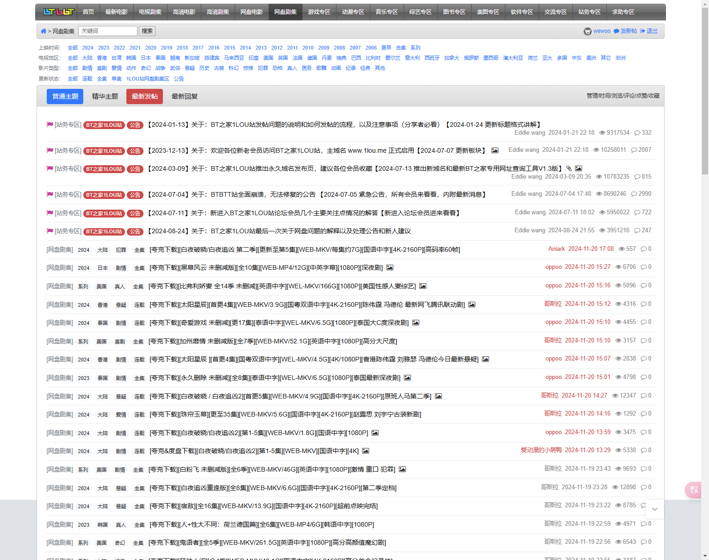The width and height of the screenshot is (709, 560).
Task: Click the image icon after the 比弗利娇妻 thread
Action: (x=423, y=286)
